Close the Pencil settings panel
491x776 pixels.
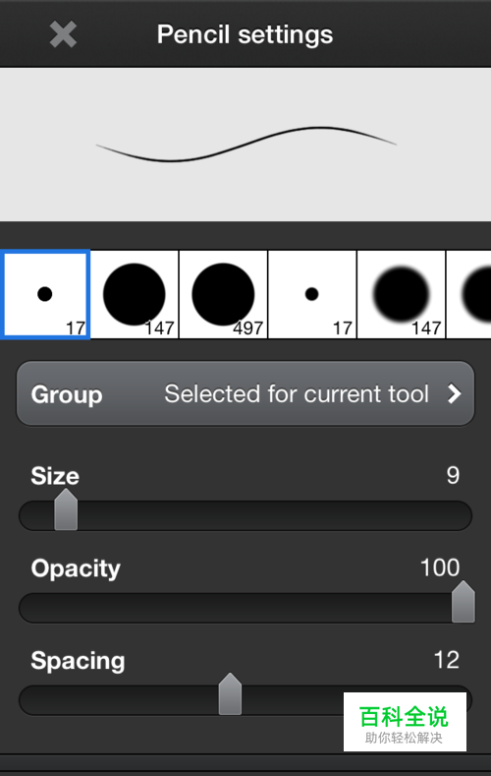pyautogui.click(x=63, y=34)
